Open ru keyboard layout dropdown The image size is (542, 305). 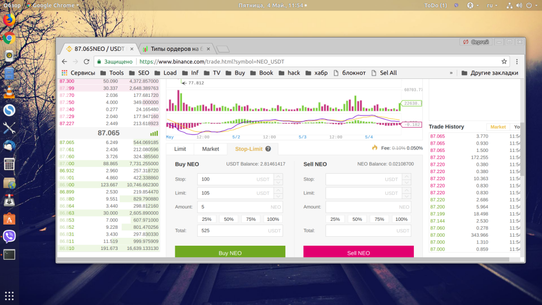492,5
